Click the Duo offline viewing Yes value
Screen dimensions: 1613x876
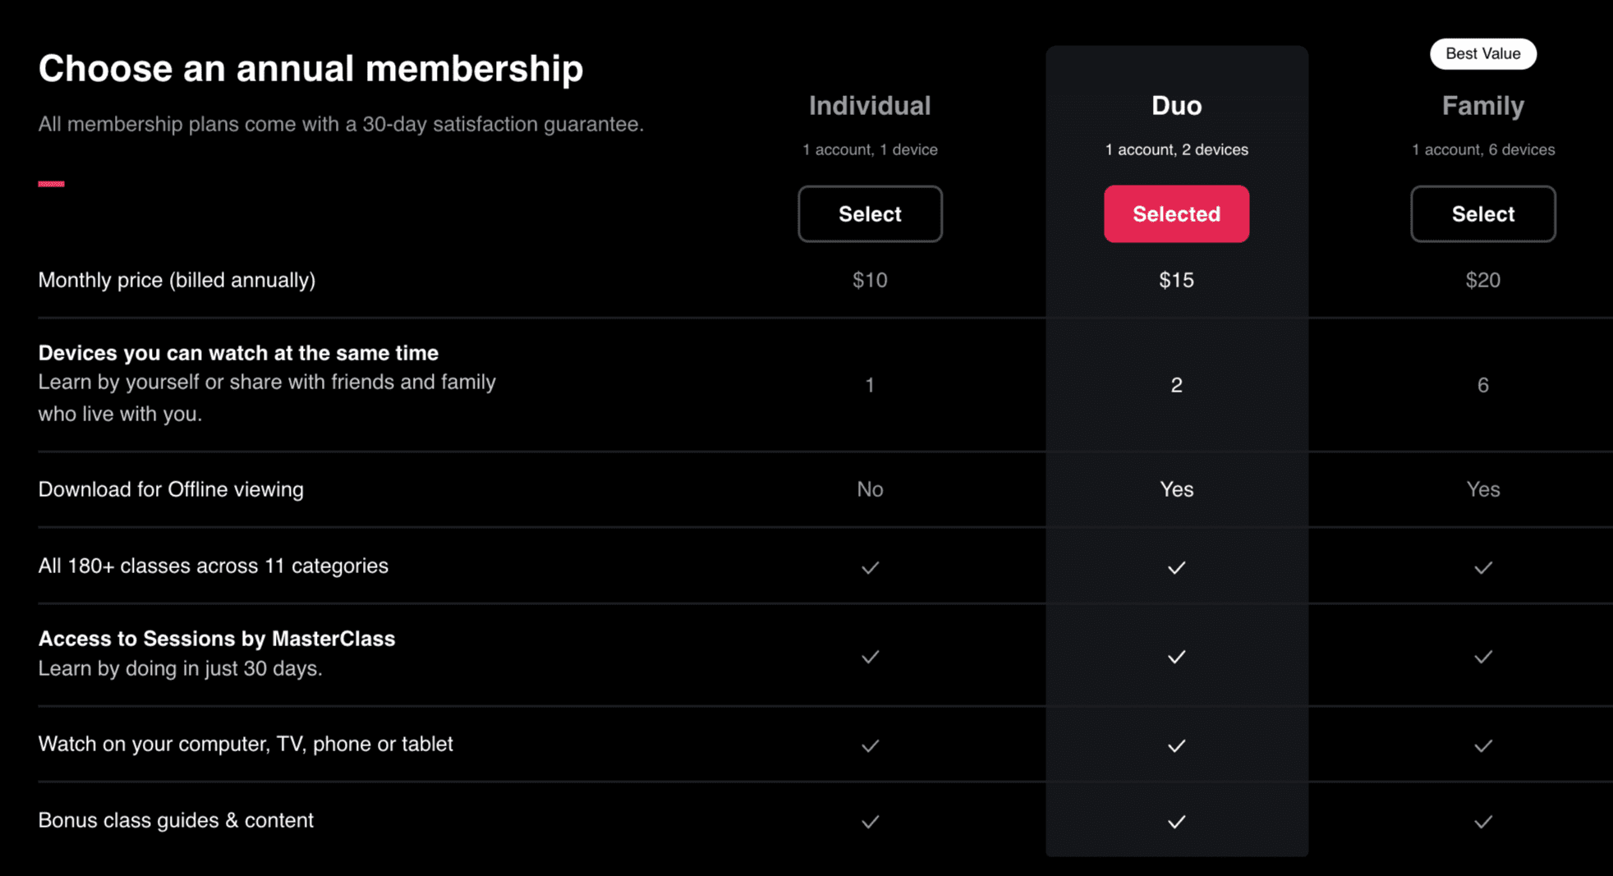click(1176, 489)
